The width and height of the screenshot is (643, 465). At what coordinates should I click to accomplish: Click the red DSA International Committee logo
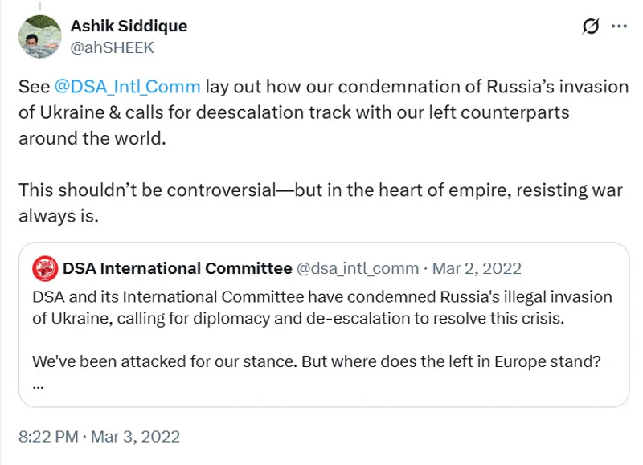coord(44,268)
